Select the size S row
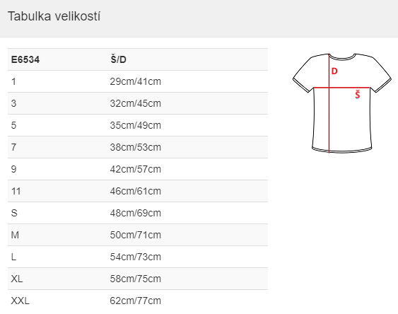The width and height of the screenshot is (398, 314). pos(138,214)
